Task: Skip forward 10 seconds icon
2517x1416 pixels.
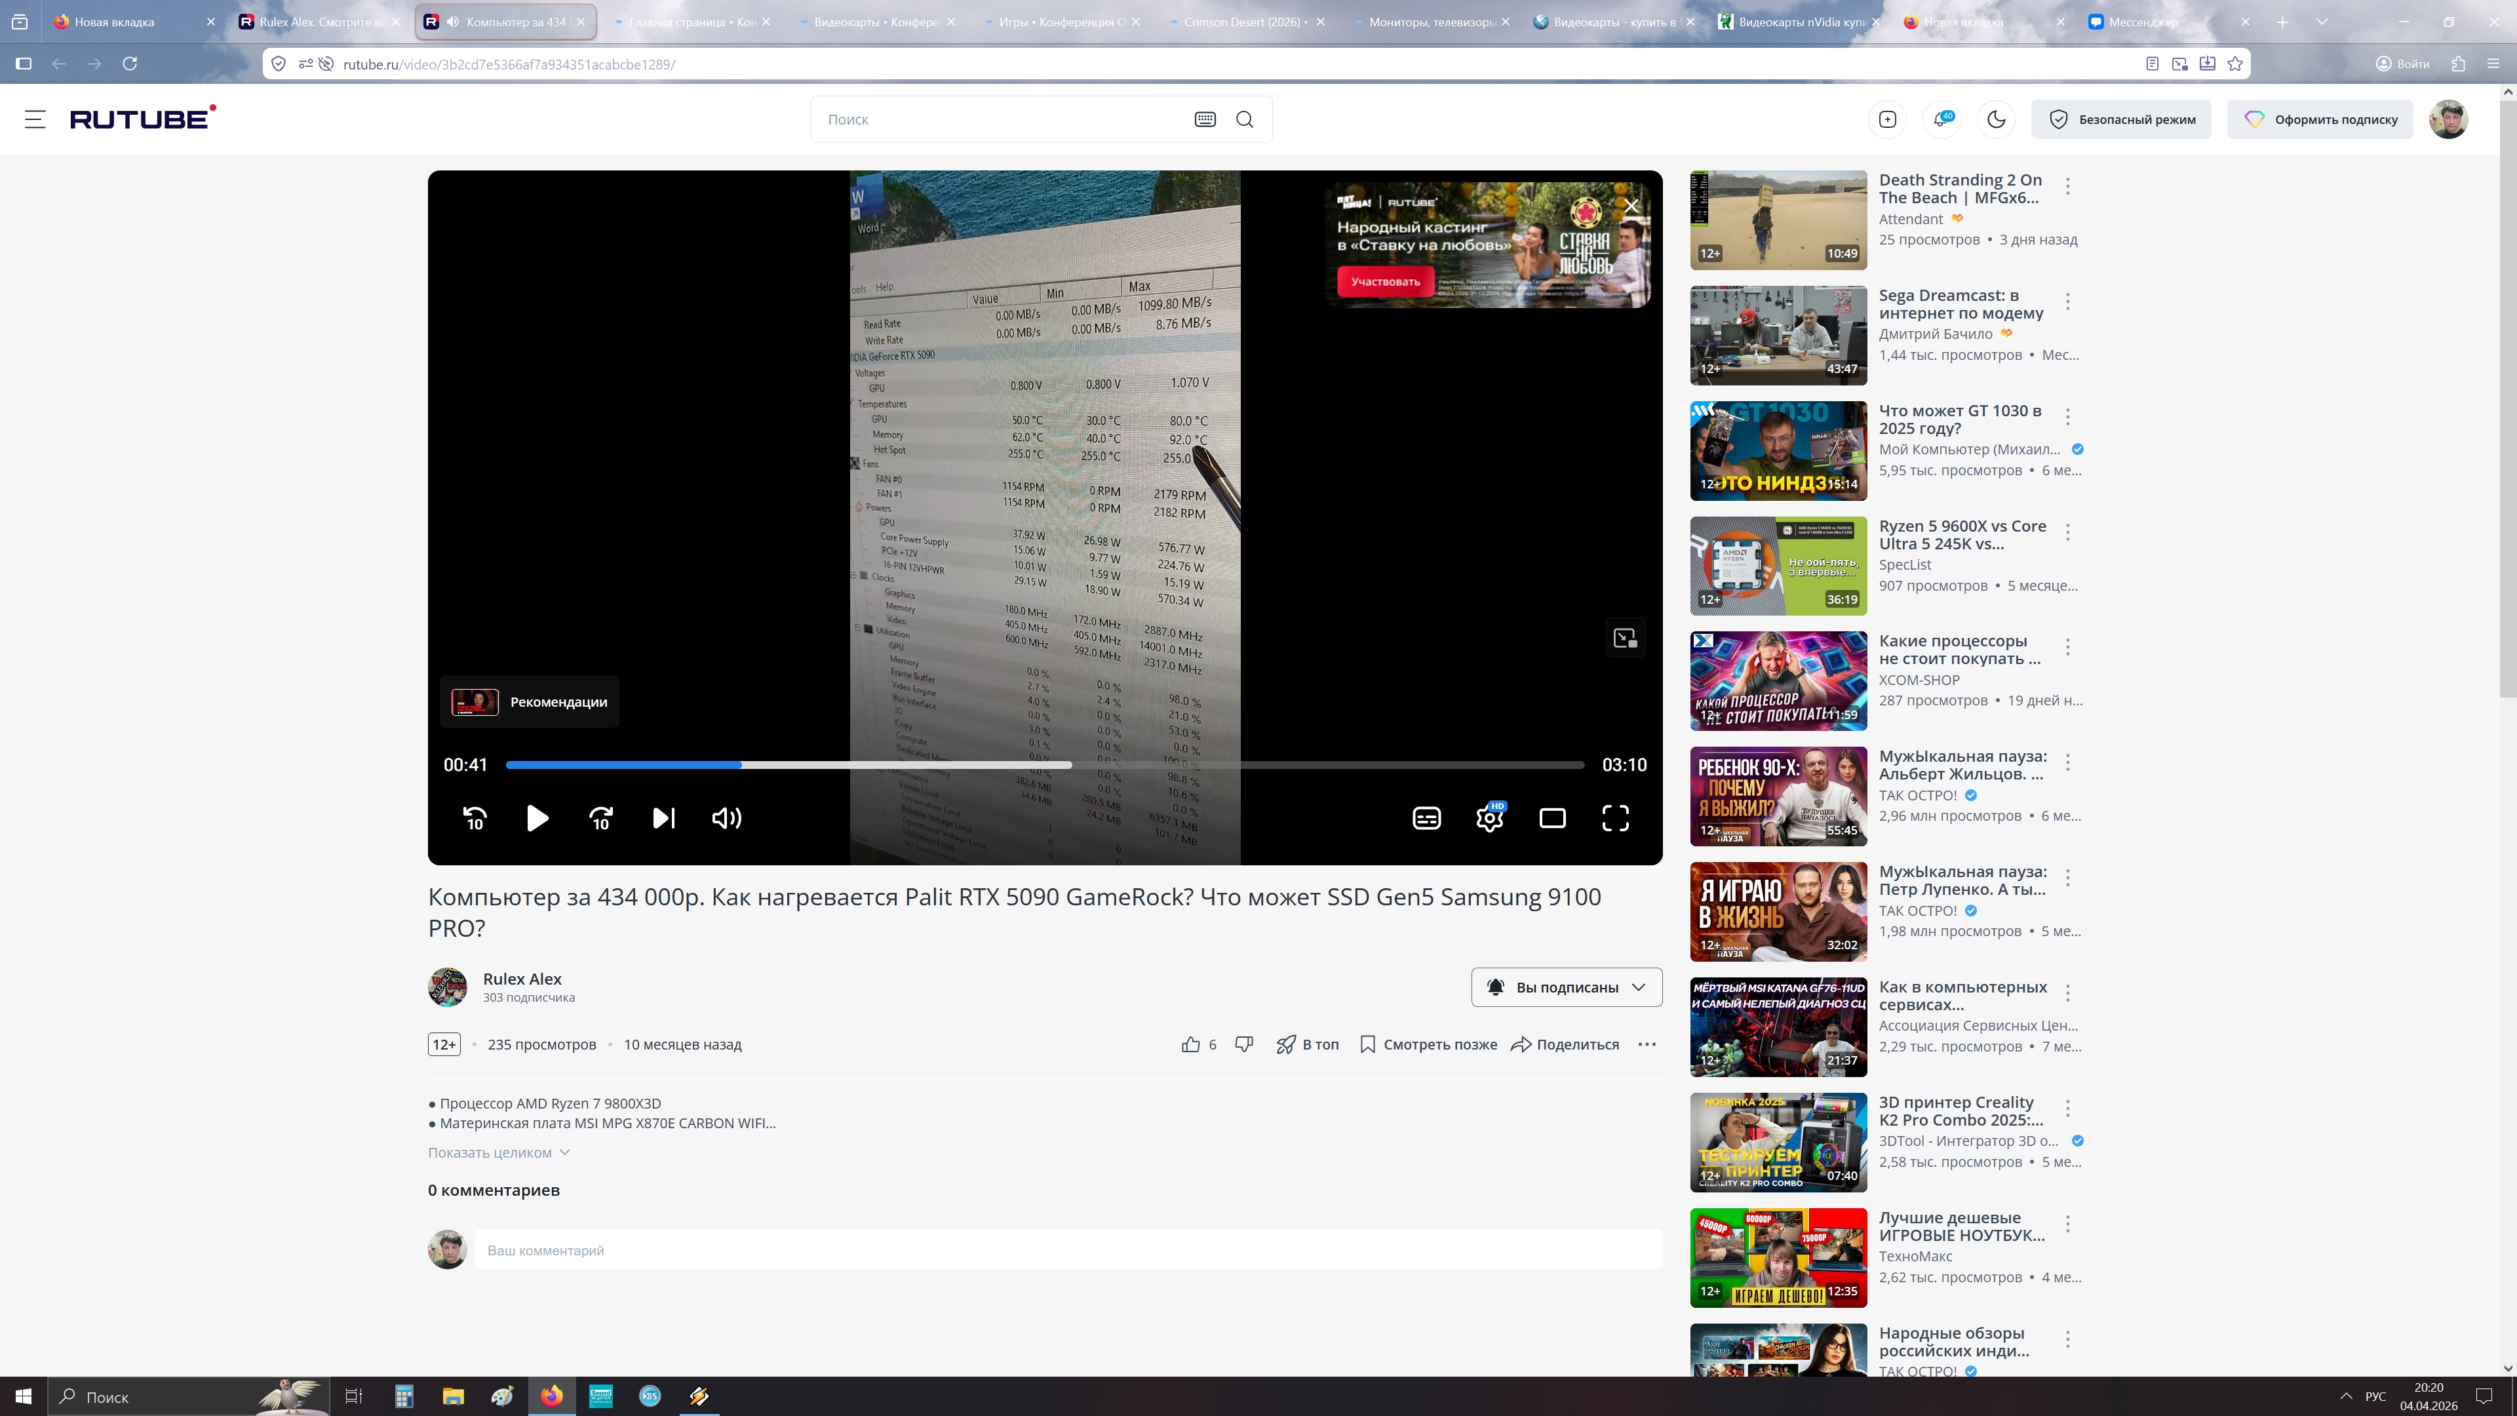Action: [x=601, y=818]
